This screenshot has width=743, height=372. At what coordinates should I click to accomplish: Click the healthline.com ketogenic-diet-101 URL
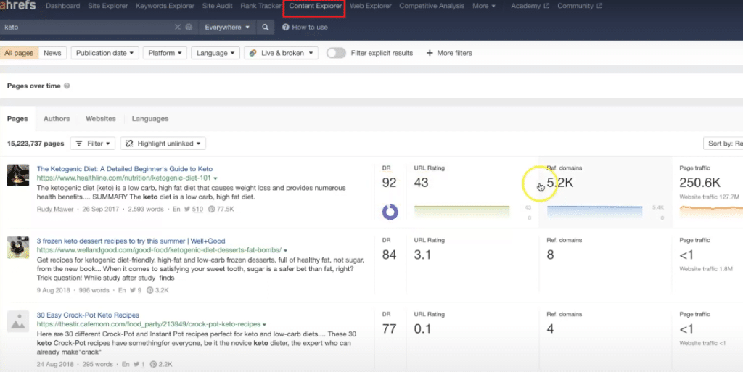pos(123,178)
